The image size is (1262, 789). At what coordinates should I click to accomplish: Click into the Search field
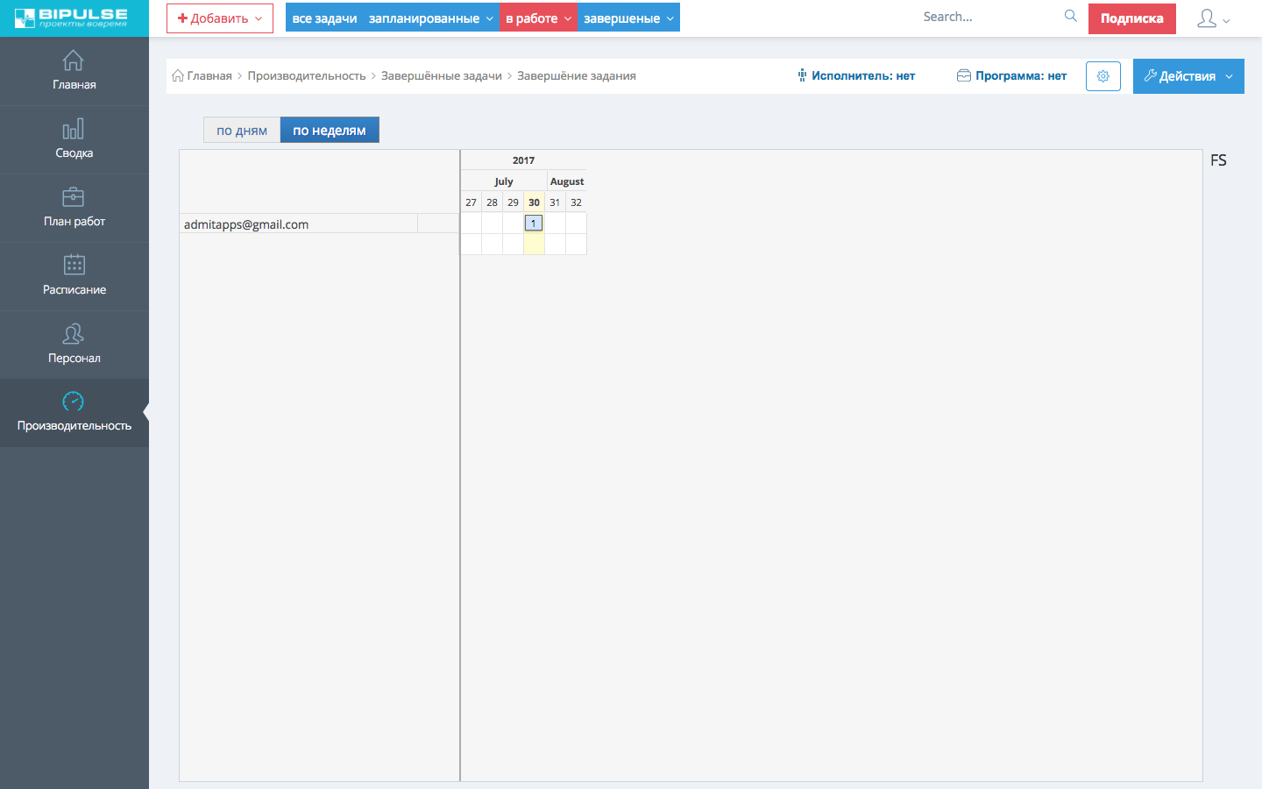click(989, 17)
